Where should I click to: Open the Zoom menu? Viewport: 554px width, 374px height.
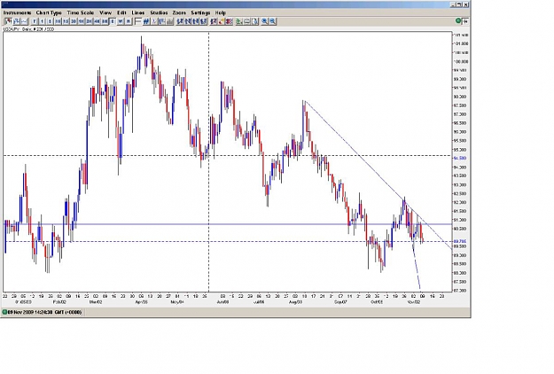(179, 12)
